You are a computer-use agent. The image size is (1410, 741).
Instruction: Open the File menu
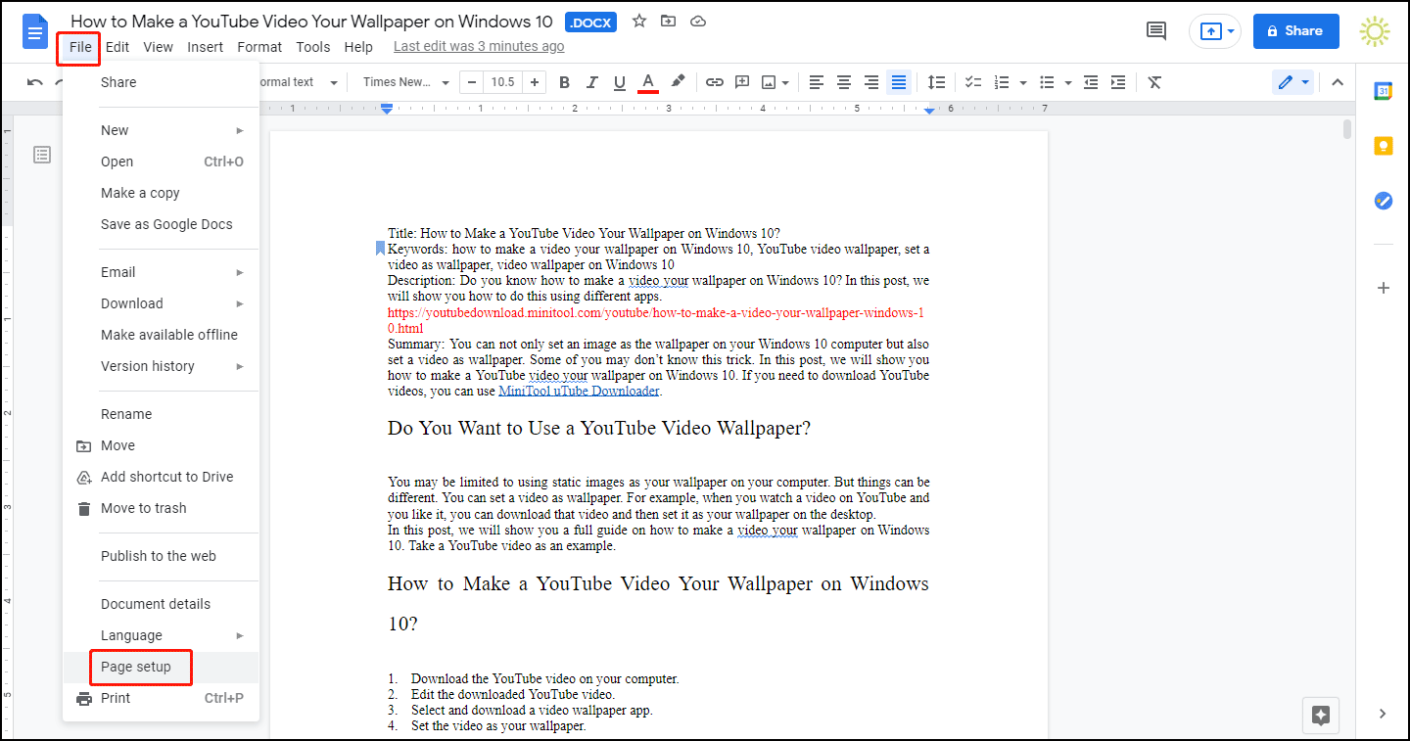[80, 47]
